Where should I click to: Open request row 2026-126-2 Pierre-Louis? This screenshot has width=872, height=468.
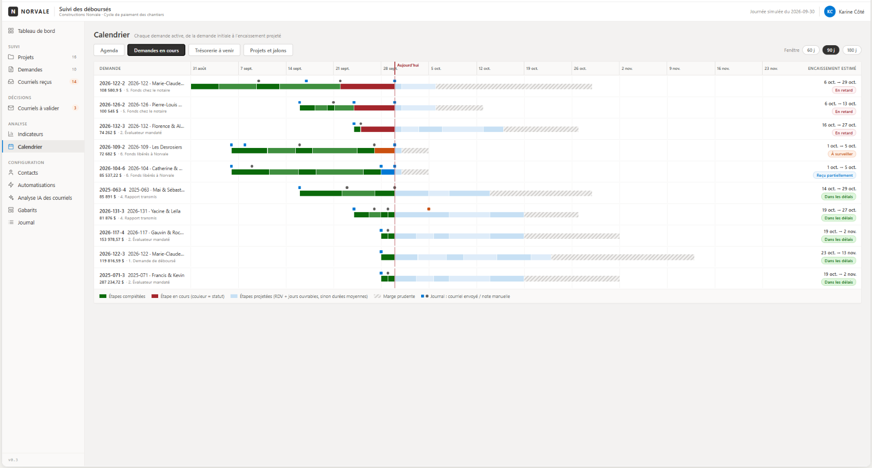point(477,108)
